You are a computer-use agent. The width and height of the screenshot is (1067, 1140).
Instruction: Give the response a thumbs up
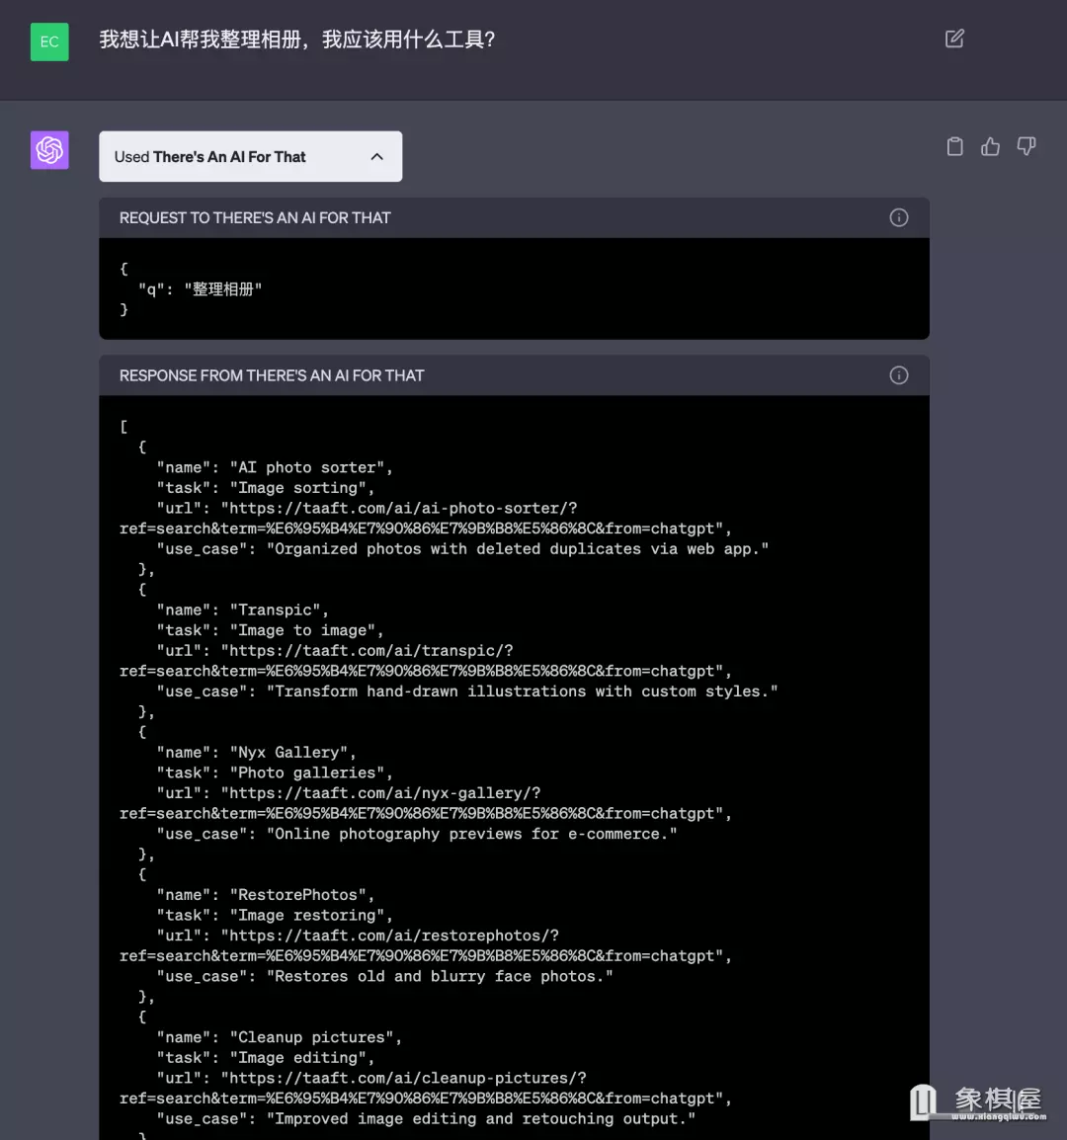coord(990,146)
